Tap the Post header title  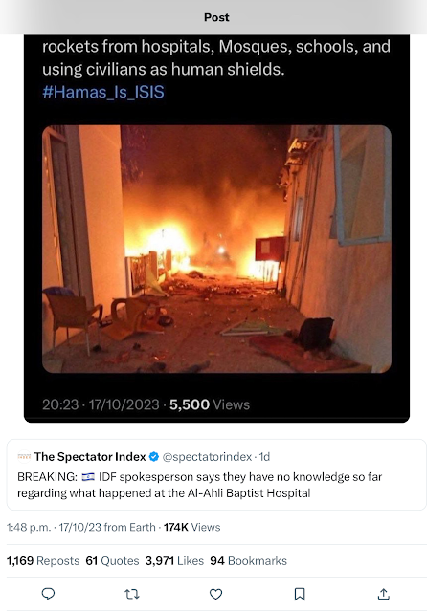[216, 17]
